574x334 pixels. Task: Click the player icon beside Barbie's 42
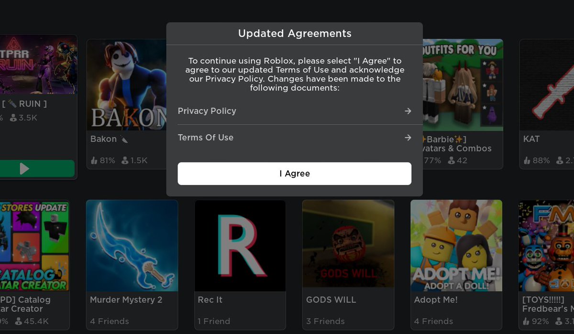(x=451, y=161)
